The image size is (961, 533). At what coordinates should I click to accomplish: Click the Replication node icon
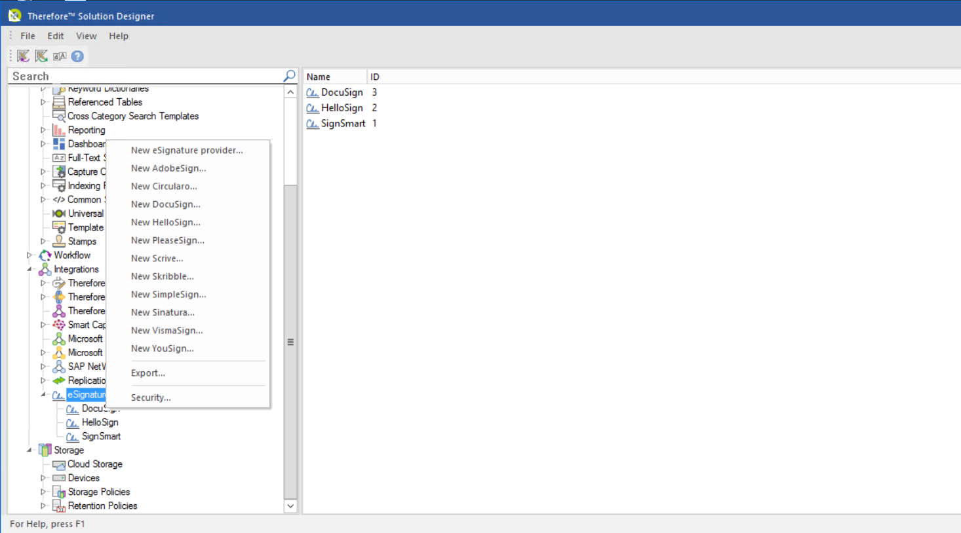59,380
